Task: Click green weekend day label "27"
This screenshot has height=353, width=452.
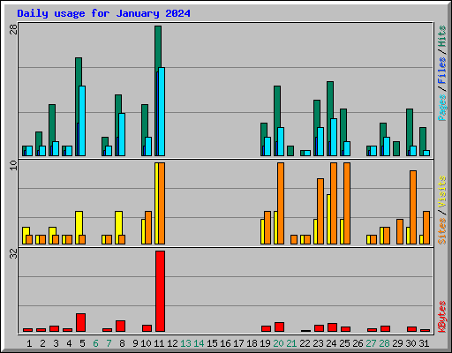Action: 371,343
